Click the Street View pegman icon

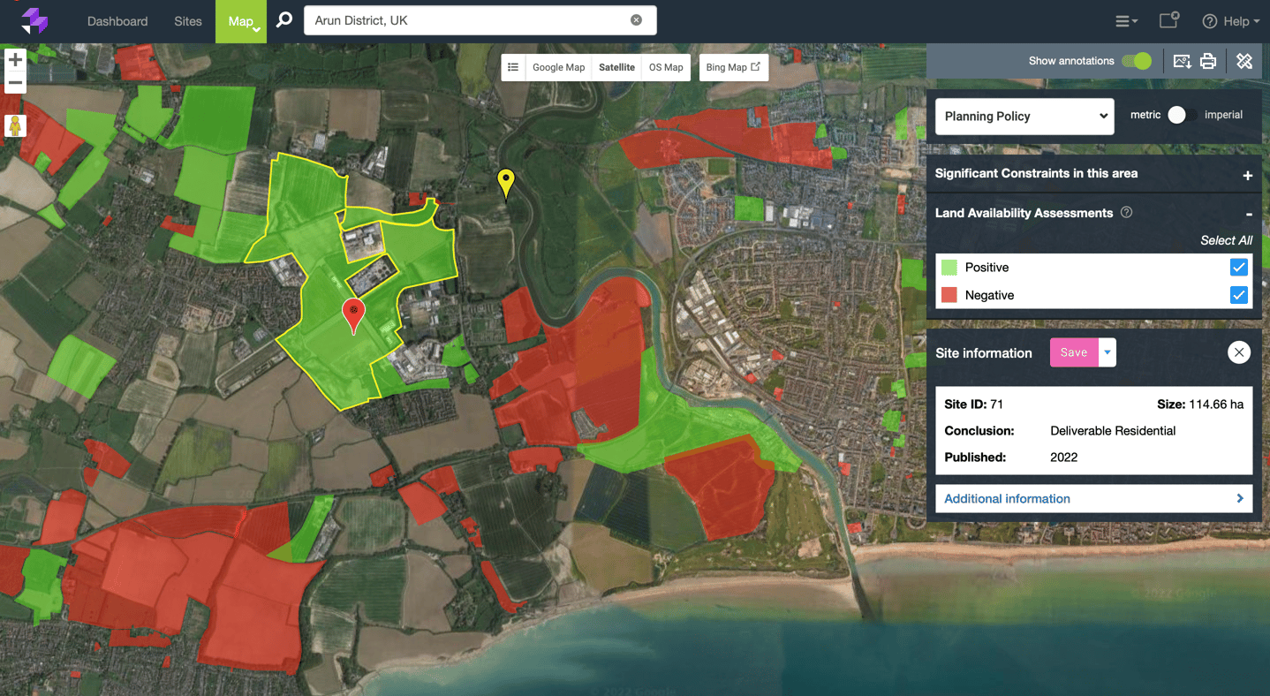[x=15, y=125]
